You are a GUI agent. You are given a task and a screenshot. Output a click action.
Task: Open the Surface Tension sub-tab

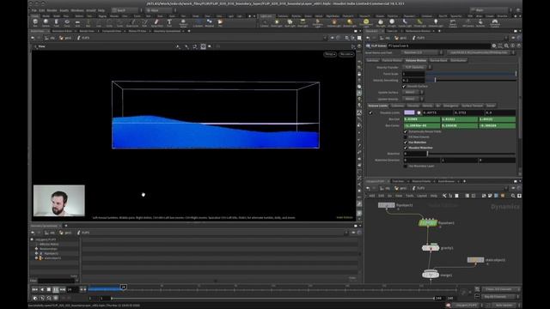click(x=472, y=106)
